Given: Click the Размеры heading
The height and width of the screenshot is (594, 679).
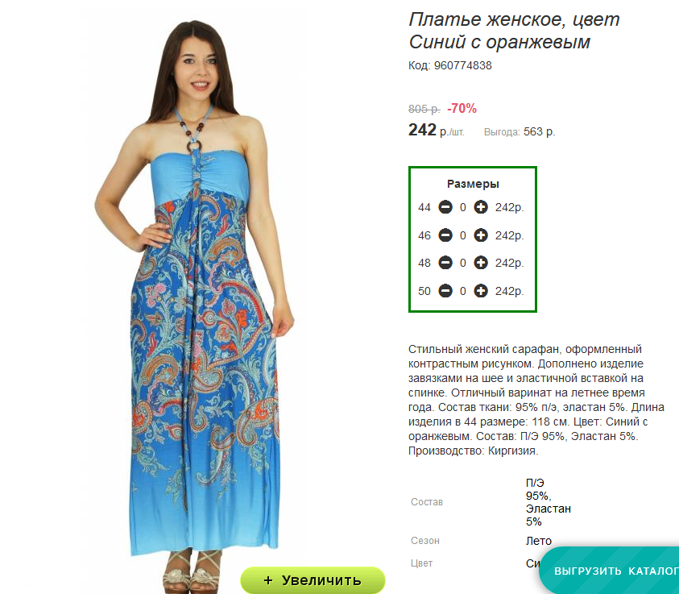Looking at the screenshot, I should coord(473,184).
